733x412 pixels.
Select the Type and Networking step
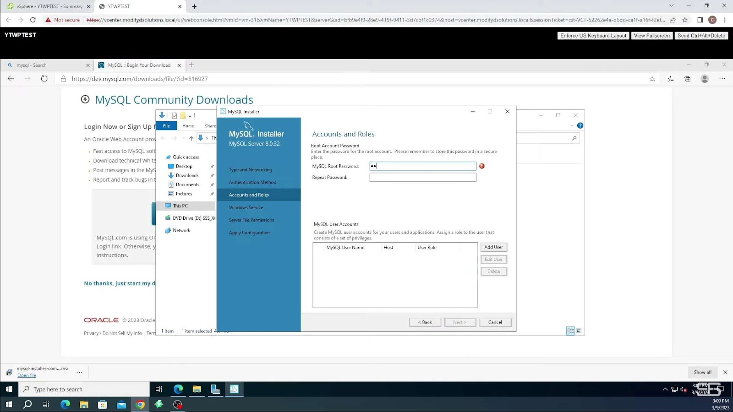(x=251, y=170)
